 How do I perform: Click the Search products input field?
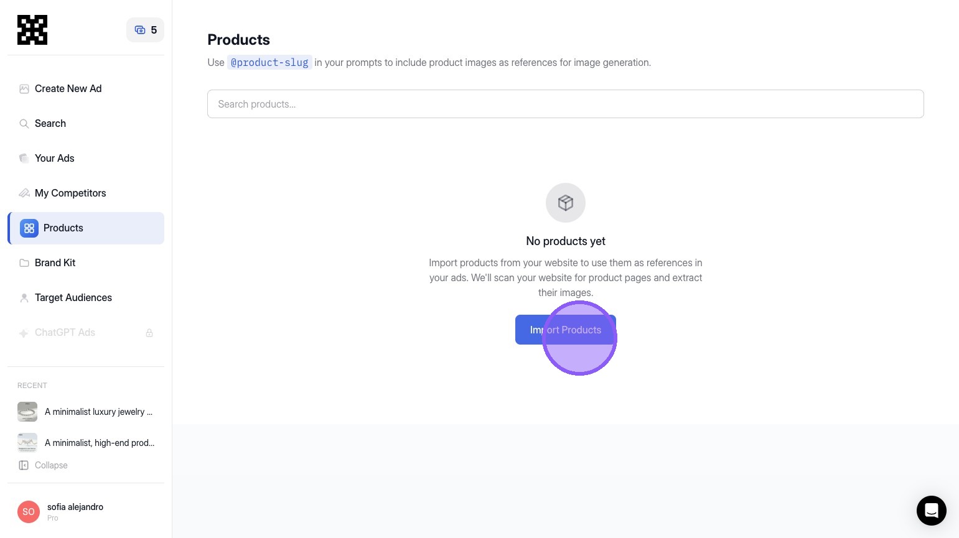pos(565,104)
